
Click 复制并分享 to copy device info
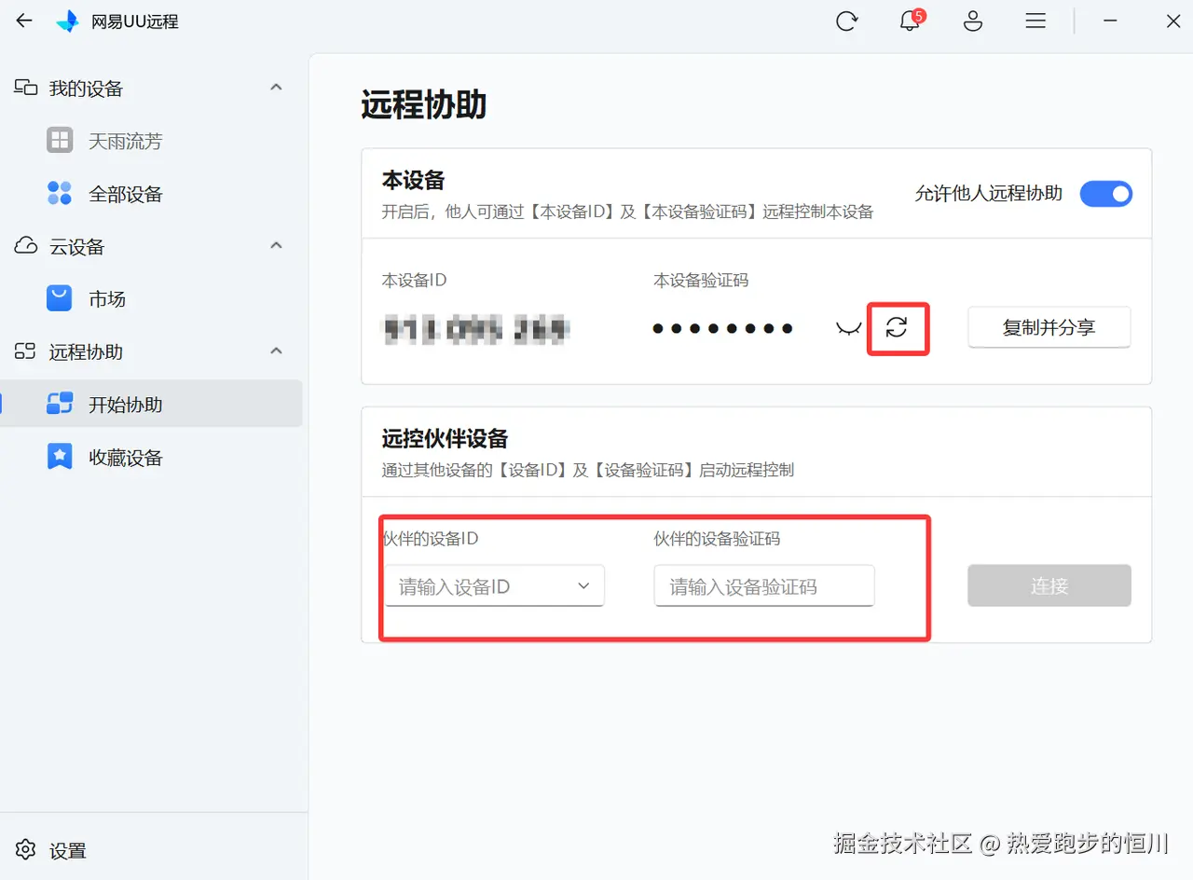pos(1049,327)
